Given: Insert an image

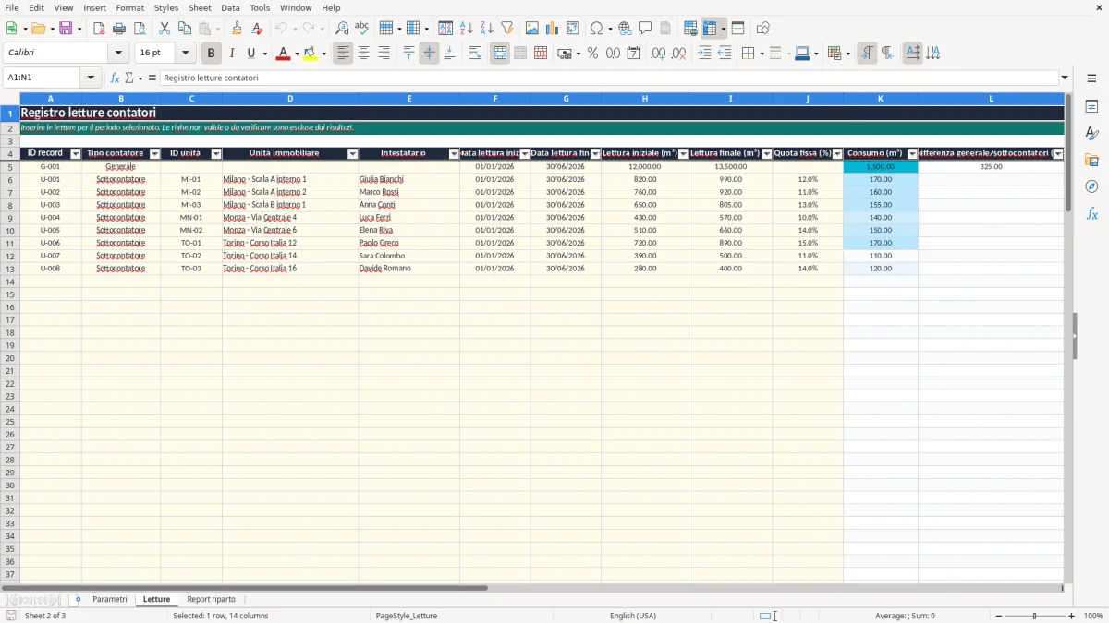Looking at the screenshot, I should pos(532,29).
